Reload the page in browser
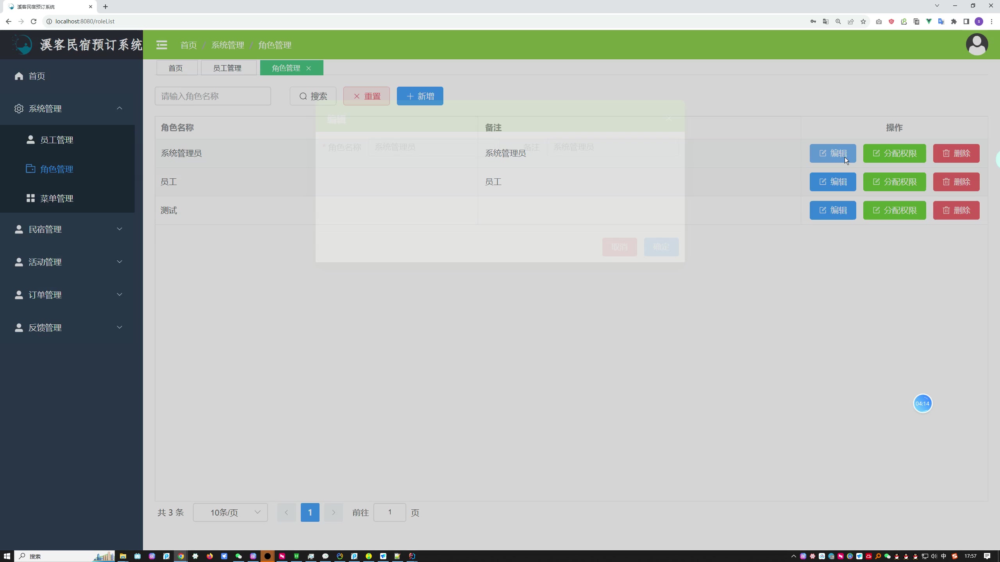This screenshot has width=1000, height=562. [x=34, y=21]
